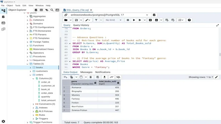Click the Paste clipboard icon in results toolbar
Screen dimensions: 221x124
[81, 77]
